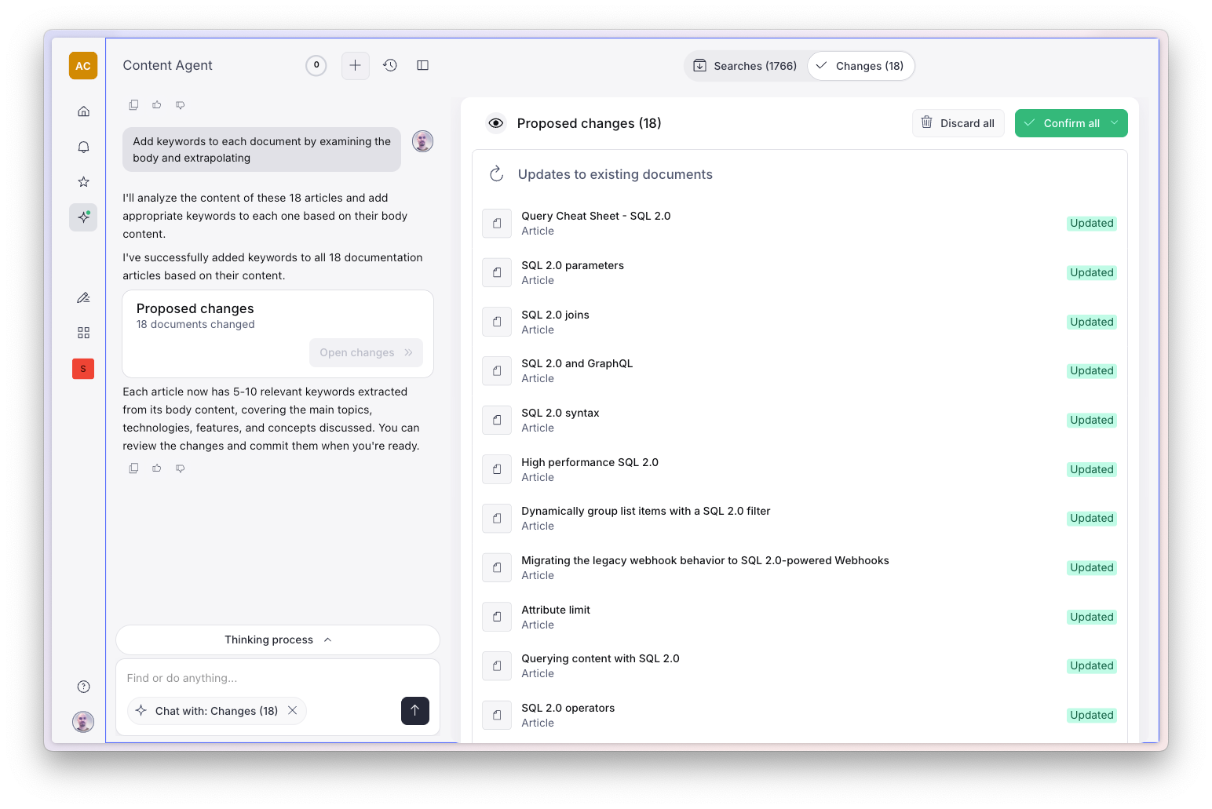Screen dimensions: 1212x809
Task: Refresh updates to existing documents
Action: [x=496, y=174]
